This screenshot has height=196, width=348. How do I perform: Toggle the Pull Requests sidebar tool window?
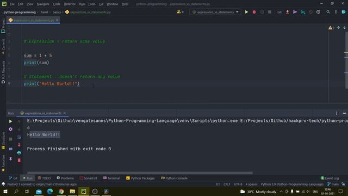pos(3,72)
